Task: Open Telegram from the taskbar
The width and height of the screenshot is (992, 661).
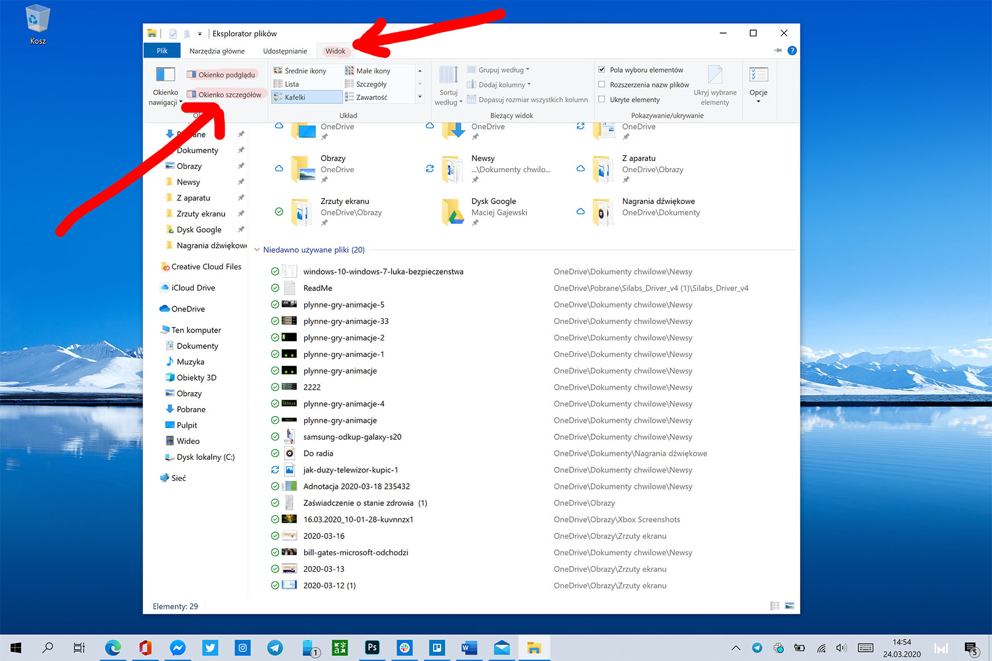Action: pyautogui.click(x=275, y=647)
